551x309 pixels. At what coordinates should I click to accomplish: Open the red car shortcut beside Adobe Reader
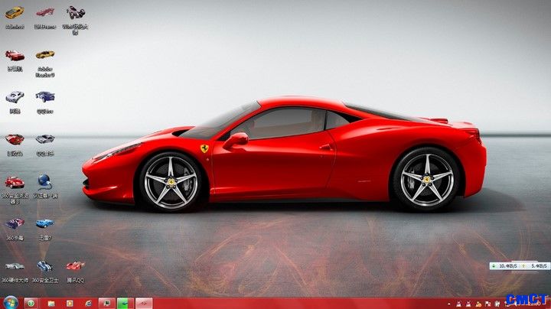coord(15,55)
